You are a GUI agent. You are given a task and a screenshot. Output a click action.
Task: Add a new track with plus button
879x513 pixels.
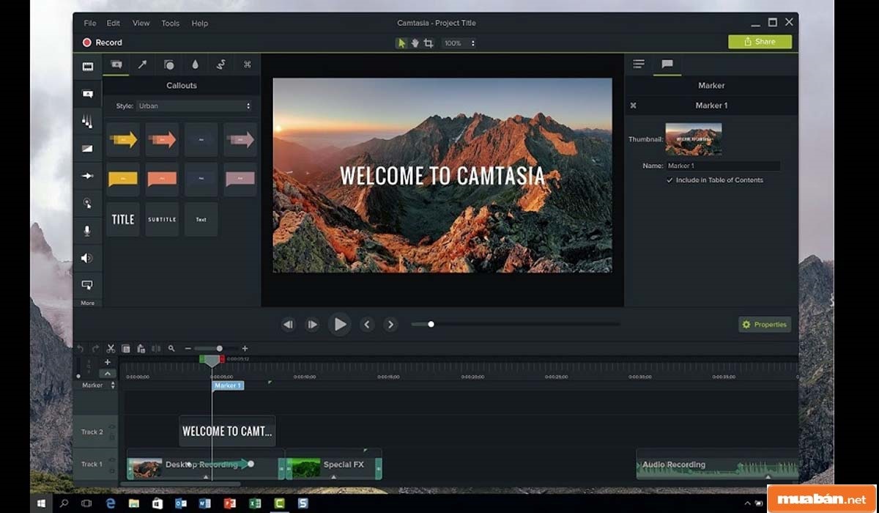108,362
